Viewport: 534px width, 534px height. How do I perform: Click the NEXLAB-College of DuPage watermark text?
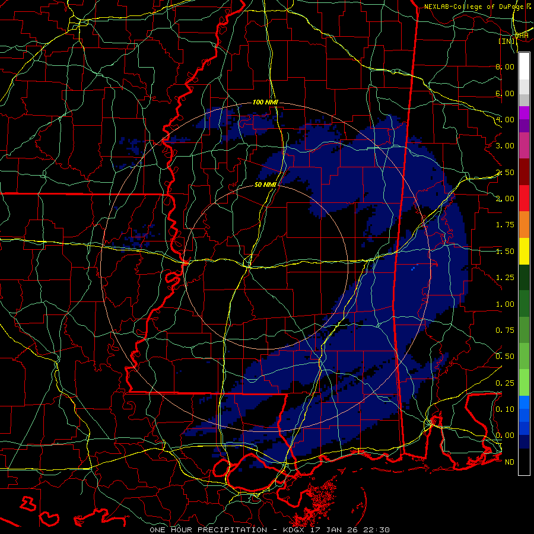click(x=473, y=7)
